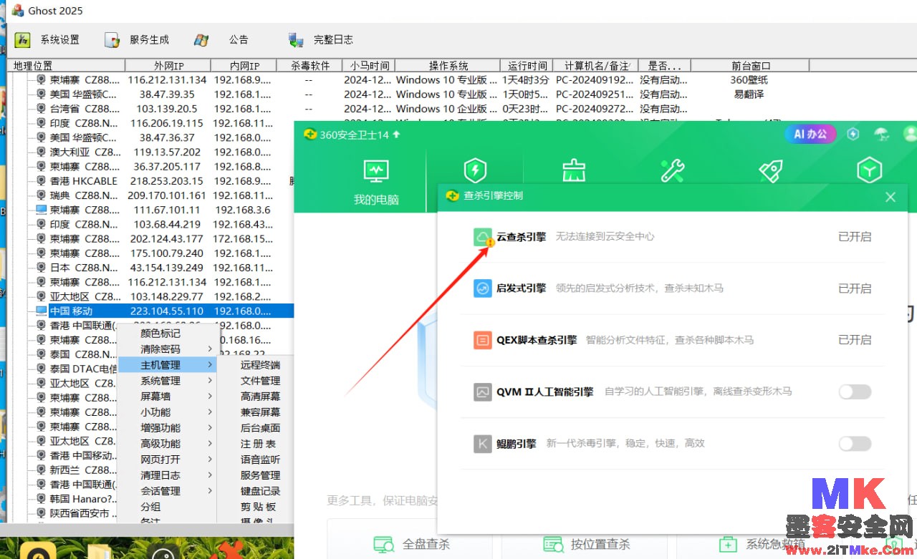The image size is (917, 559).
Task: Click the small hexagon bolt icon beside AI 办公
Action: click(853, 134)
